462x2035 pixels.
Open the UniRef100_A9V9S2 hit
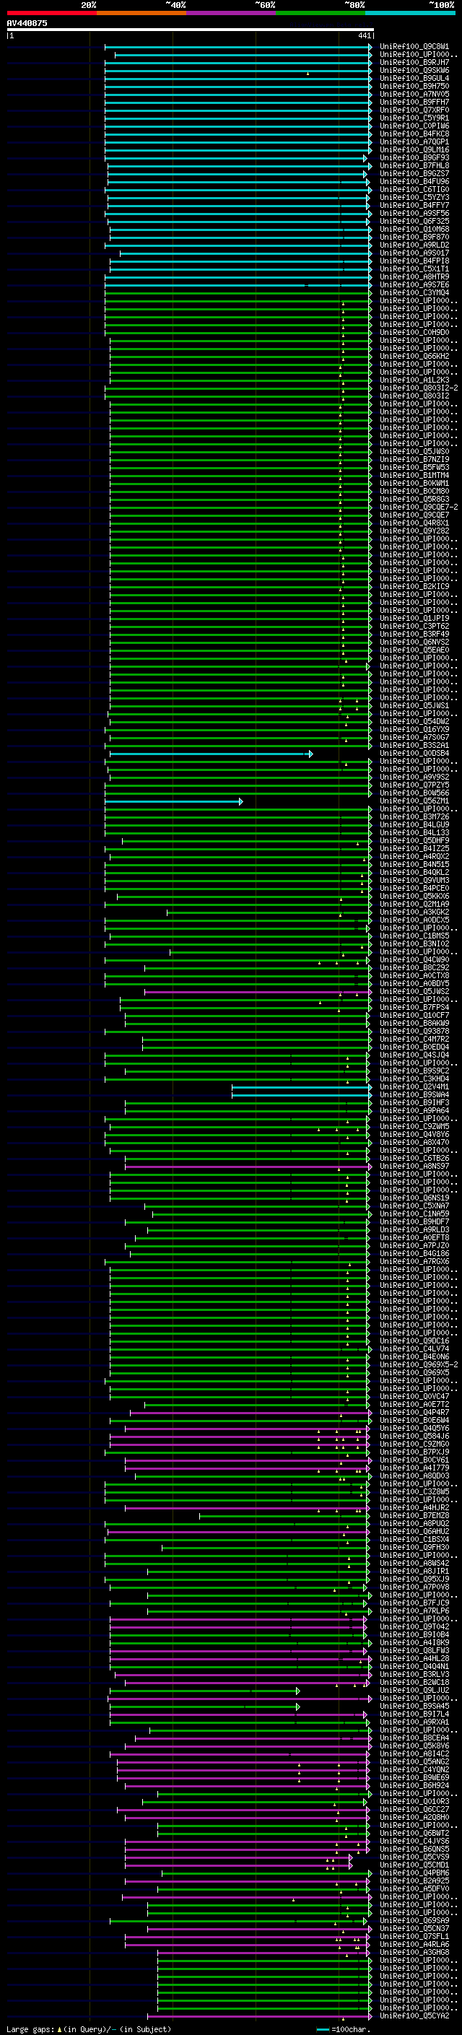pos(414,777)
